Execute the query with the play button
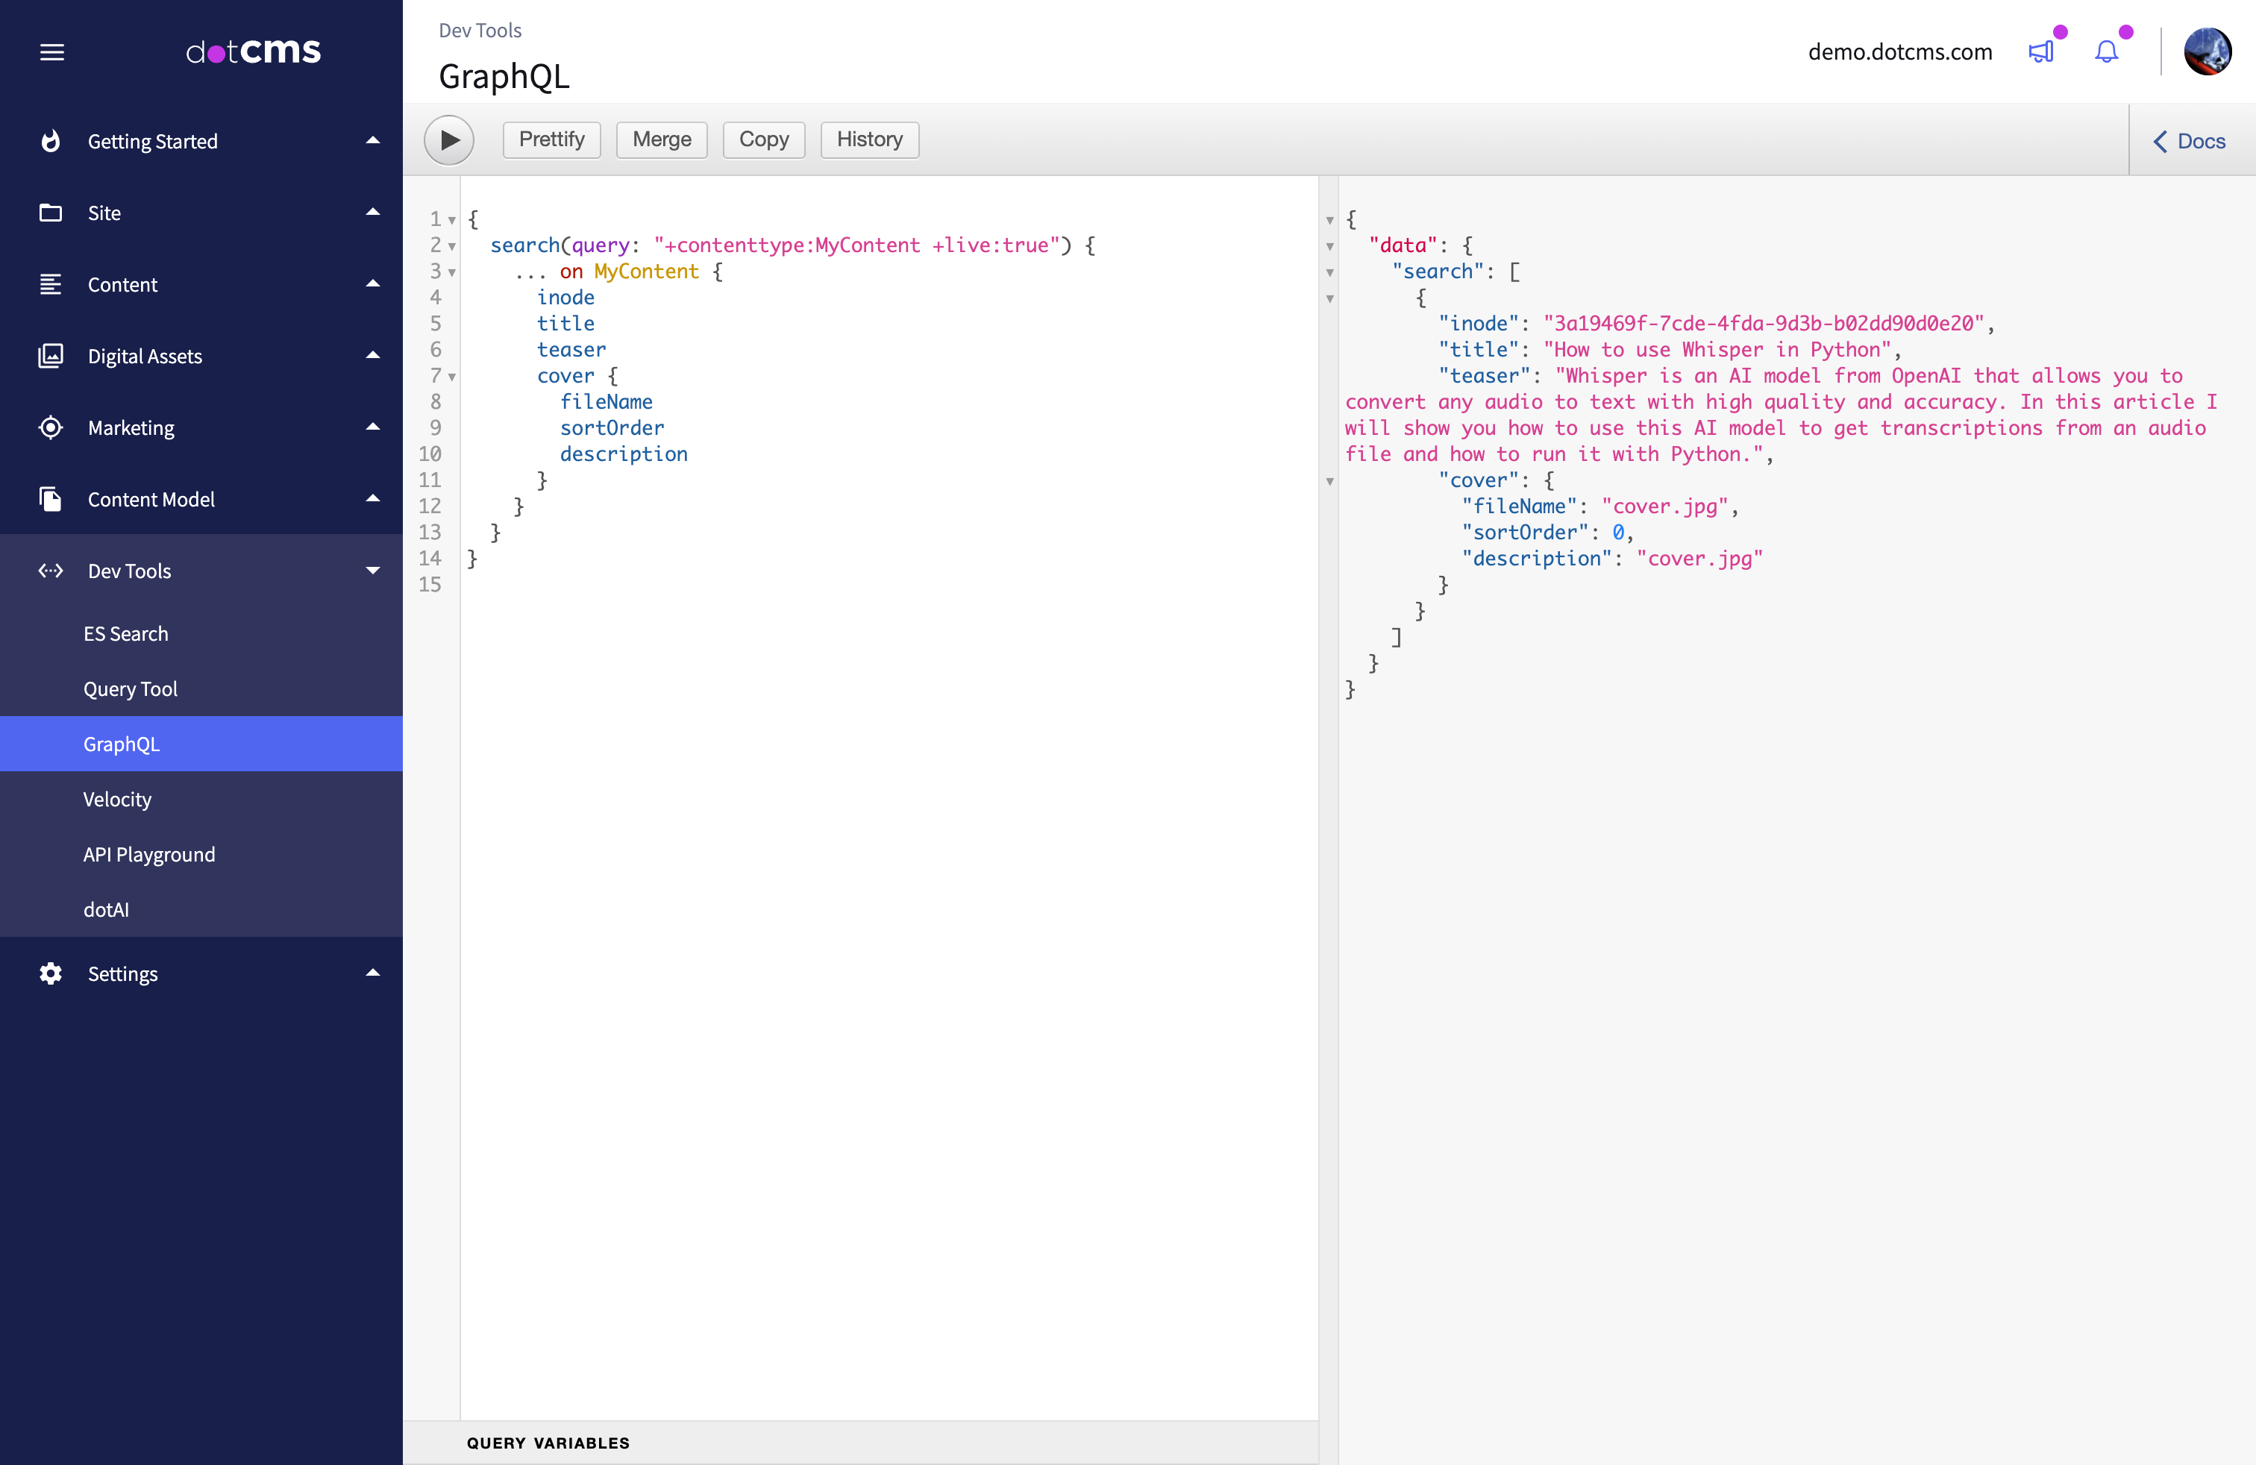 448,139
